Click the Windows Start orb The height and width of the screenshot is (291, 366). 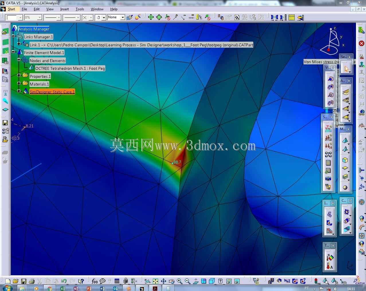[7, 288]
